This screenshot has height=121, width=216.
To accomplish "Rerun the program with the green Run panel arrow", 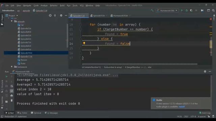I will [x=6, y=77].
